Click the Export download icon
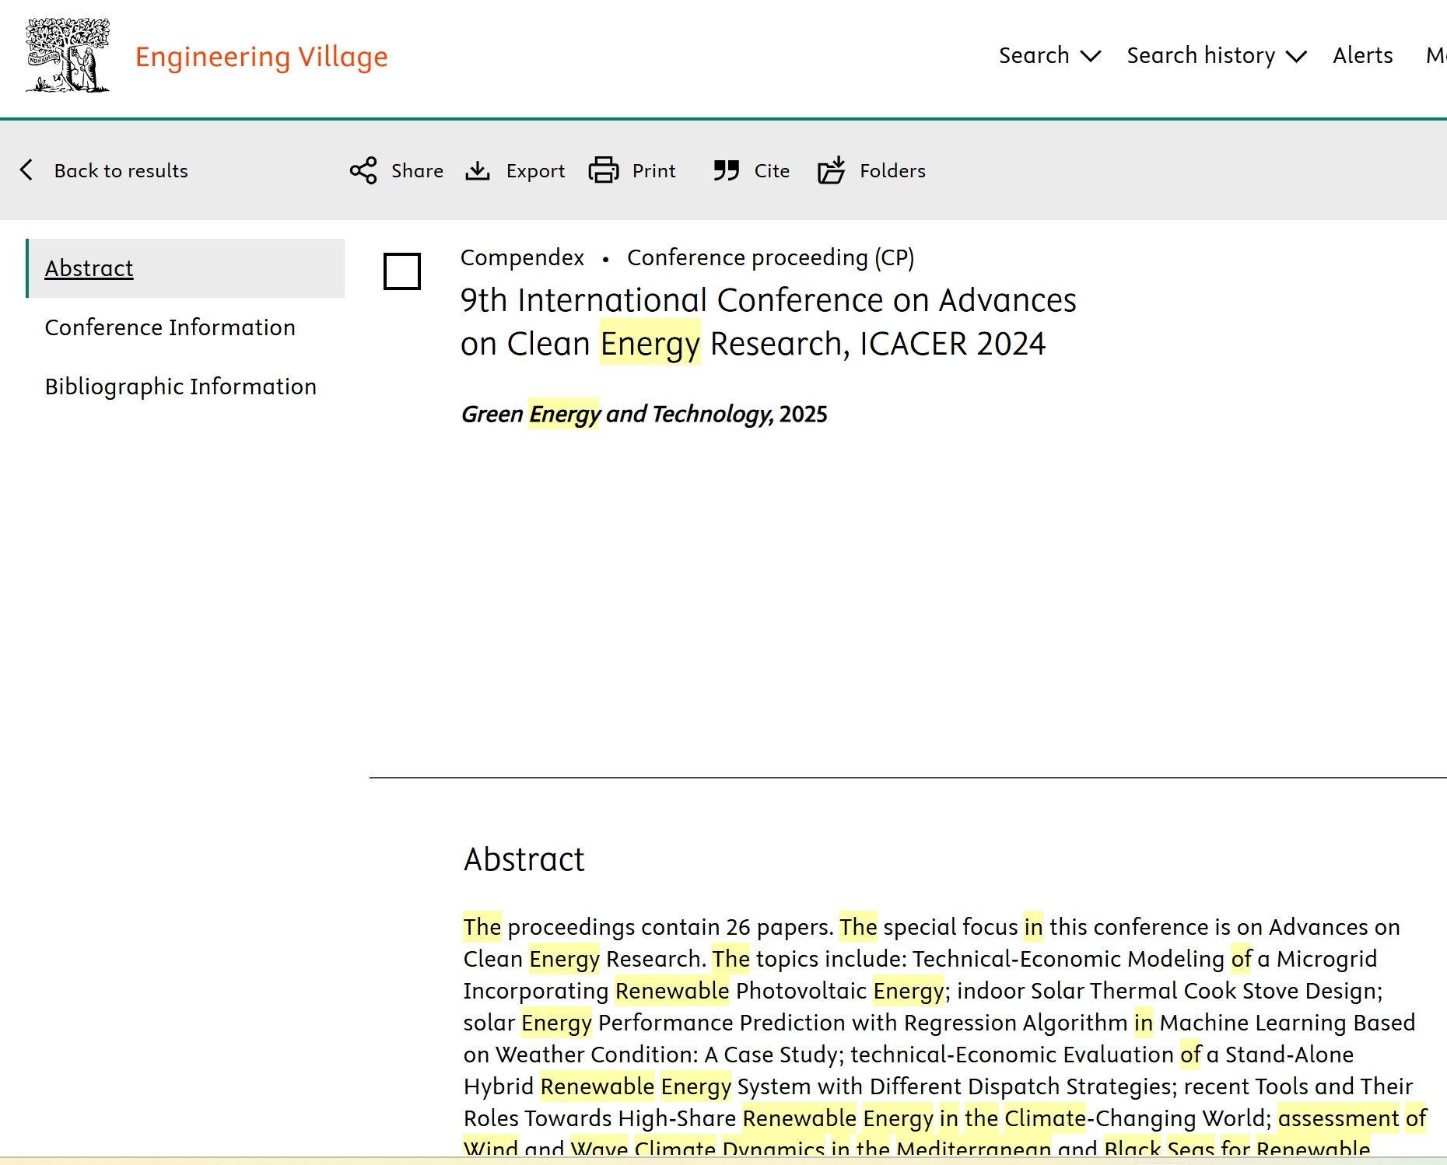1447x1165 pixels. click(478, 170)
